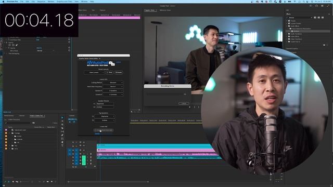Screen dimensions: 333x187
Task: Click the free draw bezier mask pen under Opacity
Action: pyautogui.click(x=17, y=45)
